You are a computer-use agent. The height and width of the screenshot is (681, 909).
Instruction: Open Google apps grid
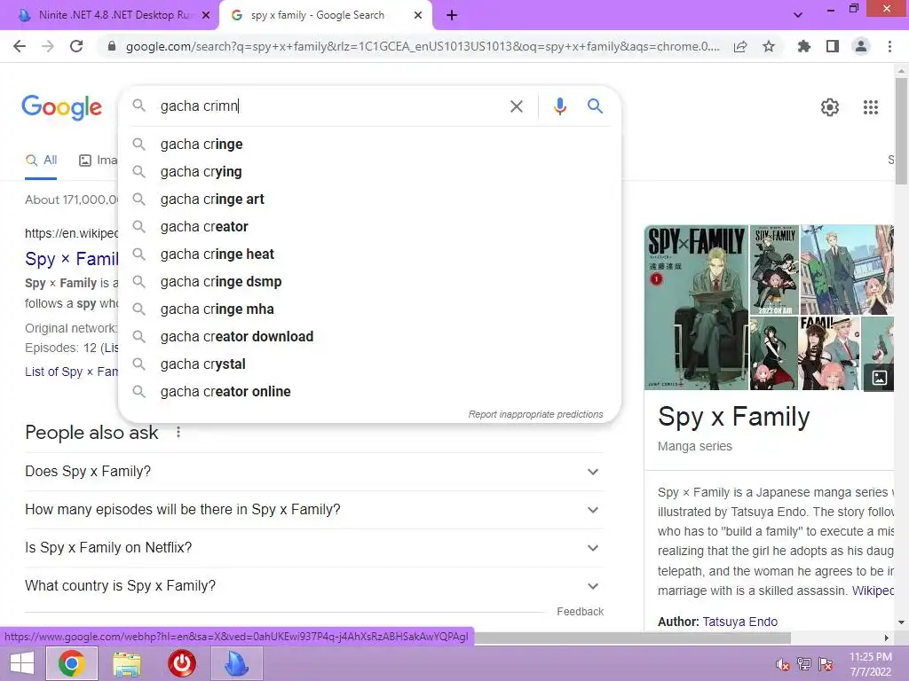point(870,107)
